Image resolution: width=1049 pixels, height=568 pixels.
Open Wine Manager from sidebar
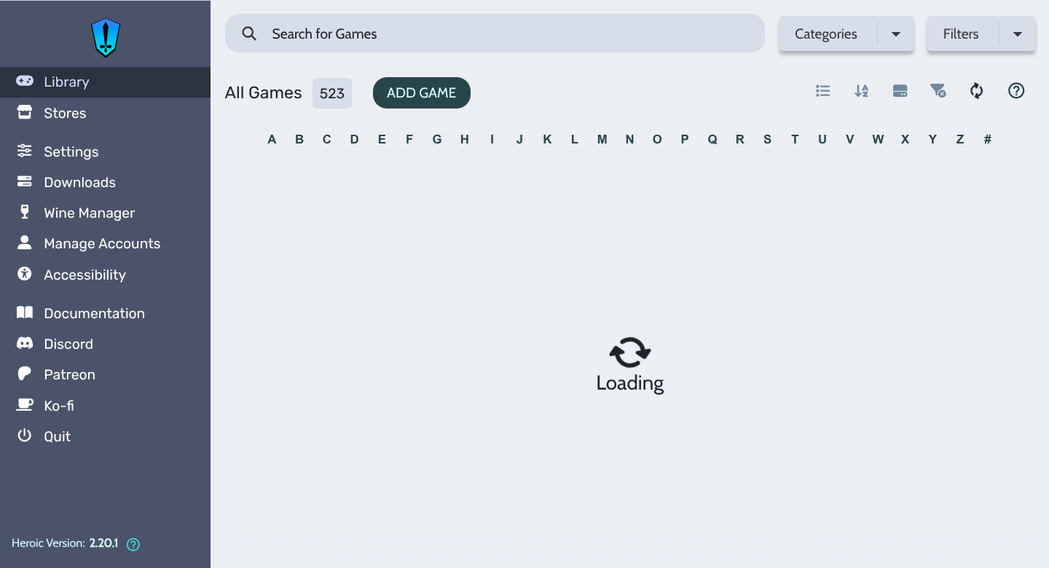point(89,213)
